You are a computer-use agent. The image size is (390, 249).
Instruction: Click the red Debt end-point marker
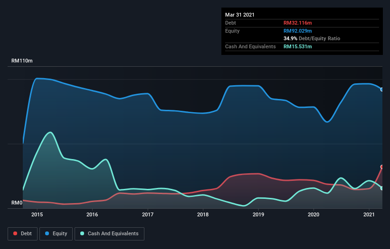(x=382, y=167)
